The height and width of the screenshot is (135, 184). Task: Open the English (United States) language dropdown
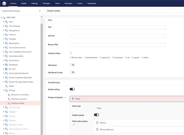tap(21, 11)
